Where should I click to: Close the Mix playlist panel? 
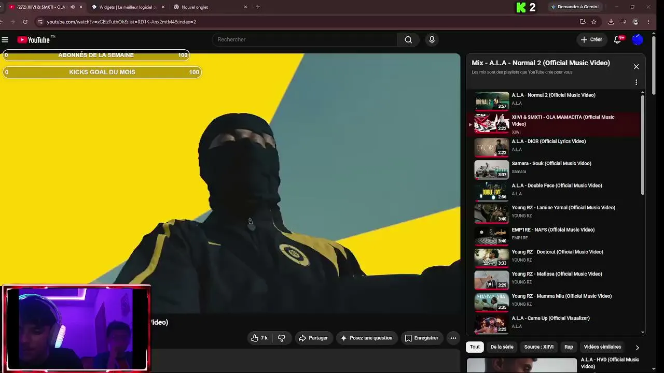point(637,67)
